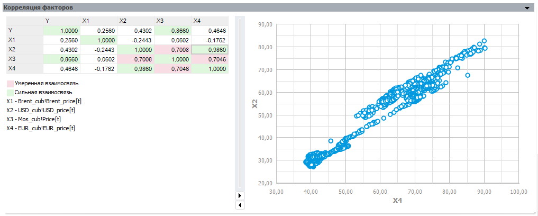The width and height of the screenshot is (538, 216).
Task: Click the Корреляция факторов header title
Action: coord(38,7)
